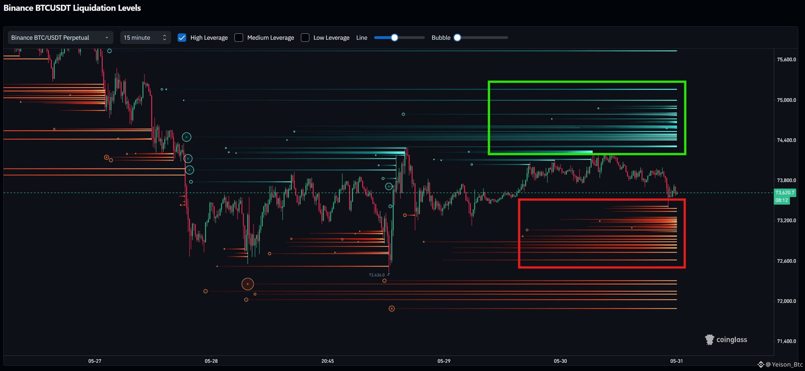Click the Bubble slider handle
805x371 pixels.
tap(457, 38)
